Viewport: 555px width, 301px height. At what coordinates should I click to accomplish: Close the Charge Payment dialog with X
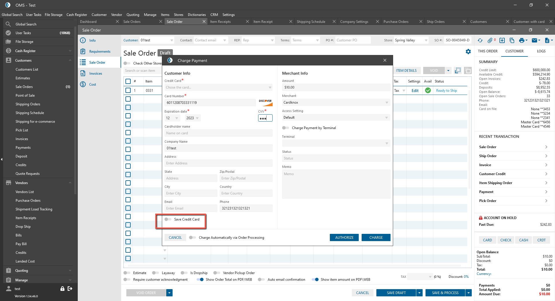point(385,60)
